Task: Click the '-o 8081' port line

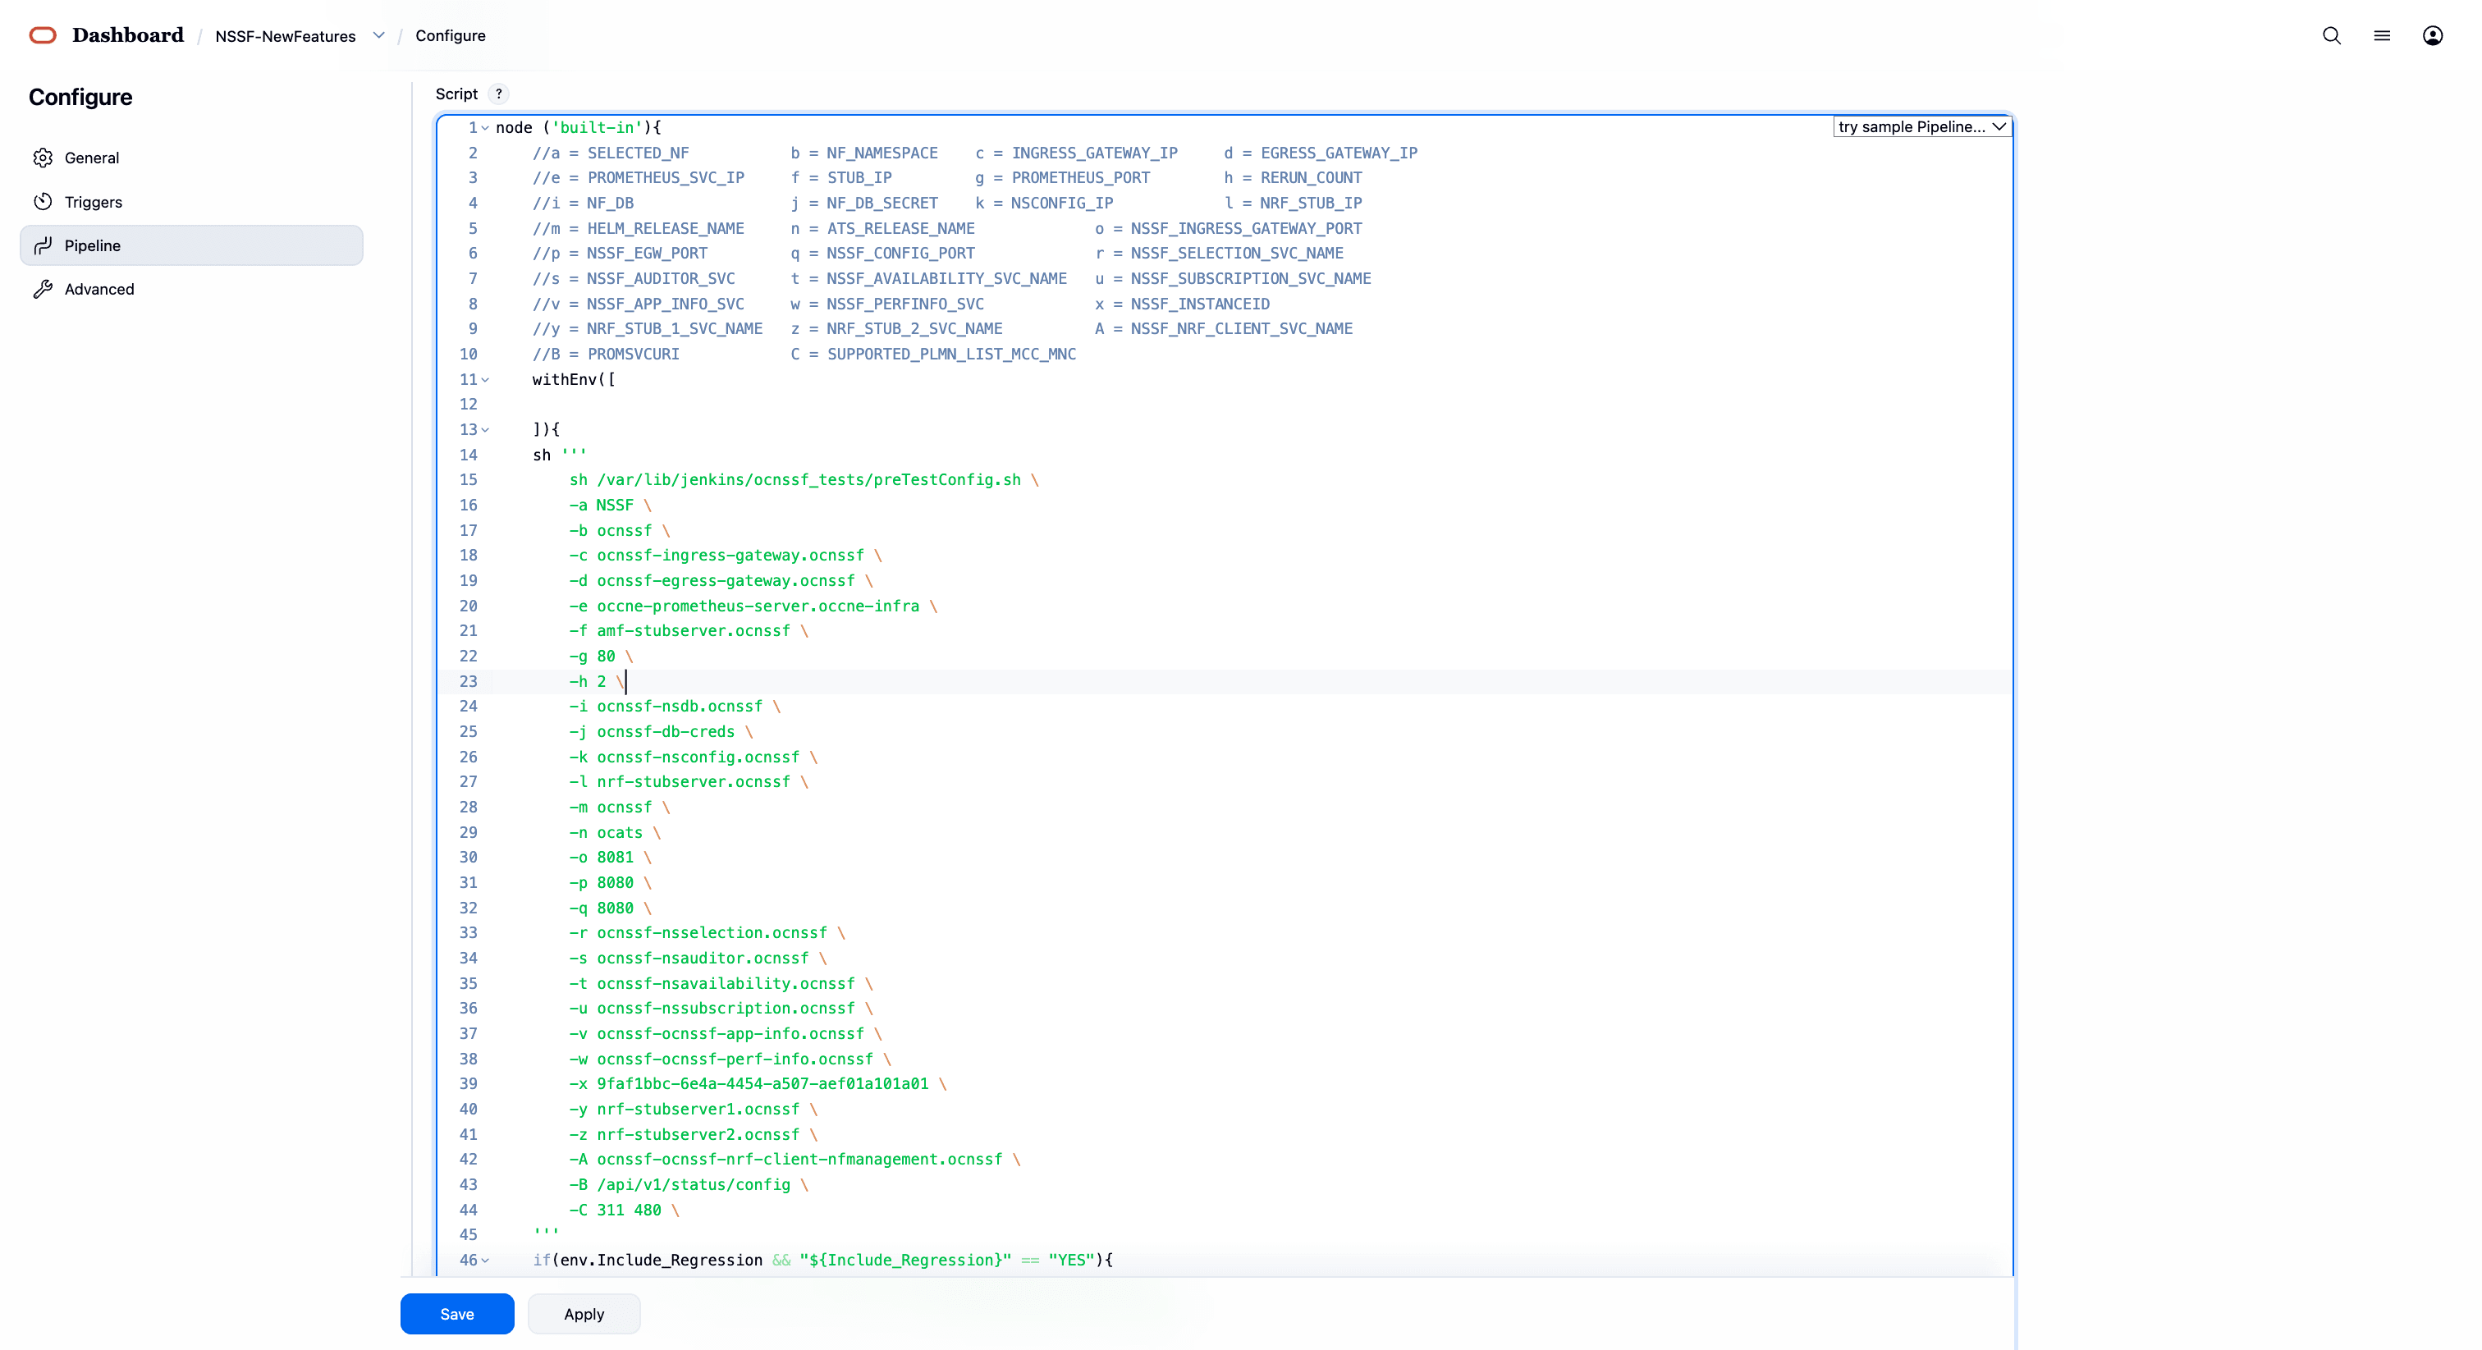Action: [610, 858]
